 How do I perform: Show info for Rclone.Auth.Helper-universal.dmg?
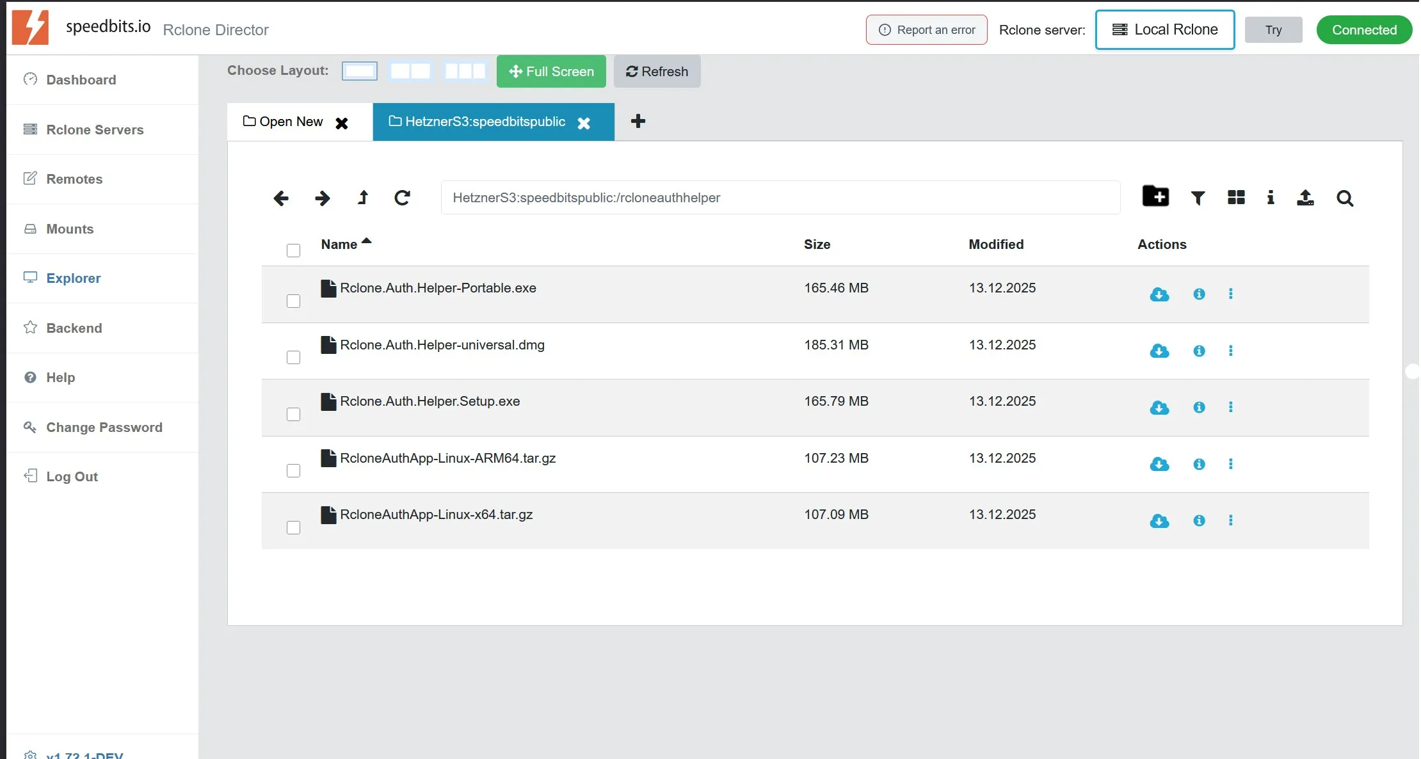1199,351
